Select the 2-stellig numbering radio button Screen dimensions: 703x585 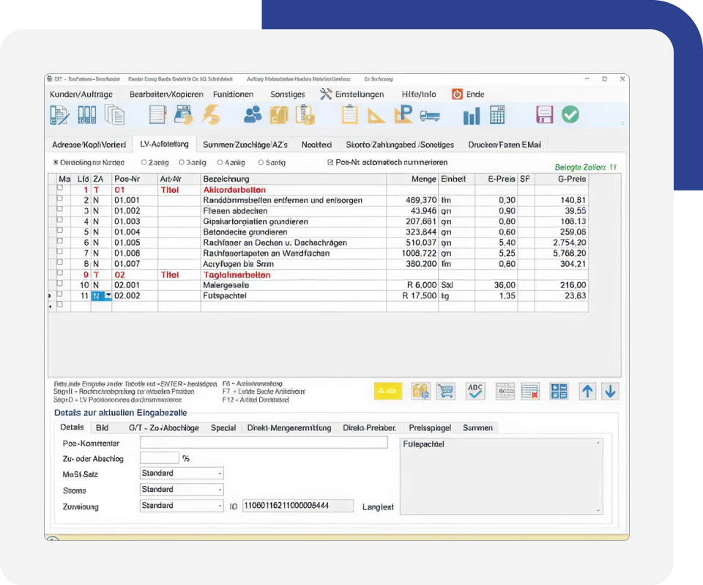(x=144, y=163)
